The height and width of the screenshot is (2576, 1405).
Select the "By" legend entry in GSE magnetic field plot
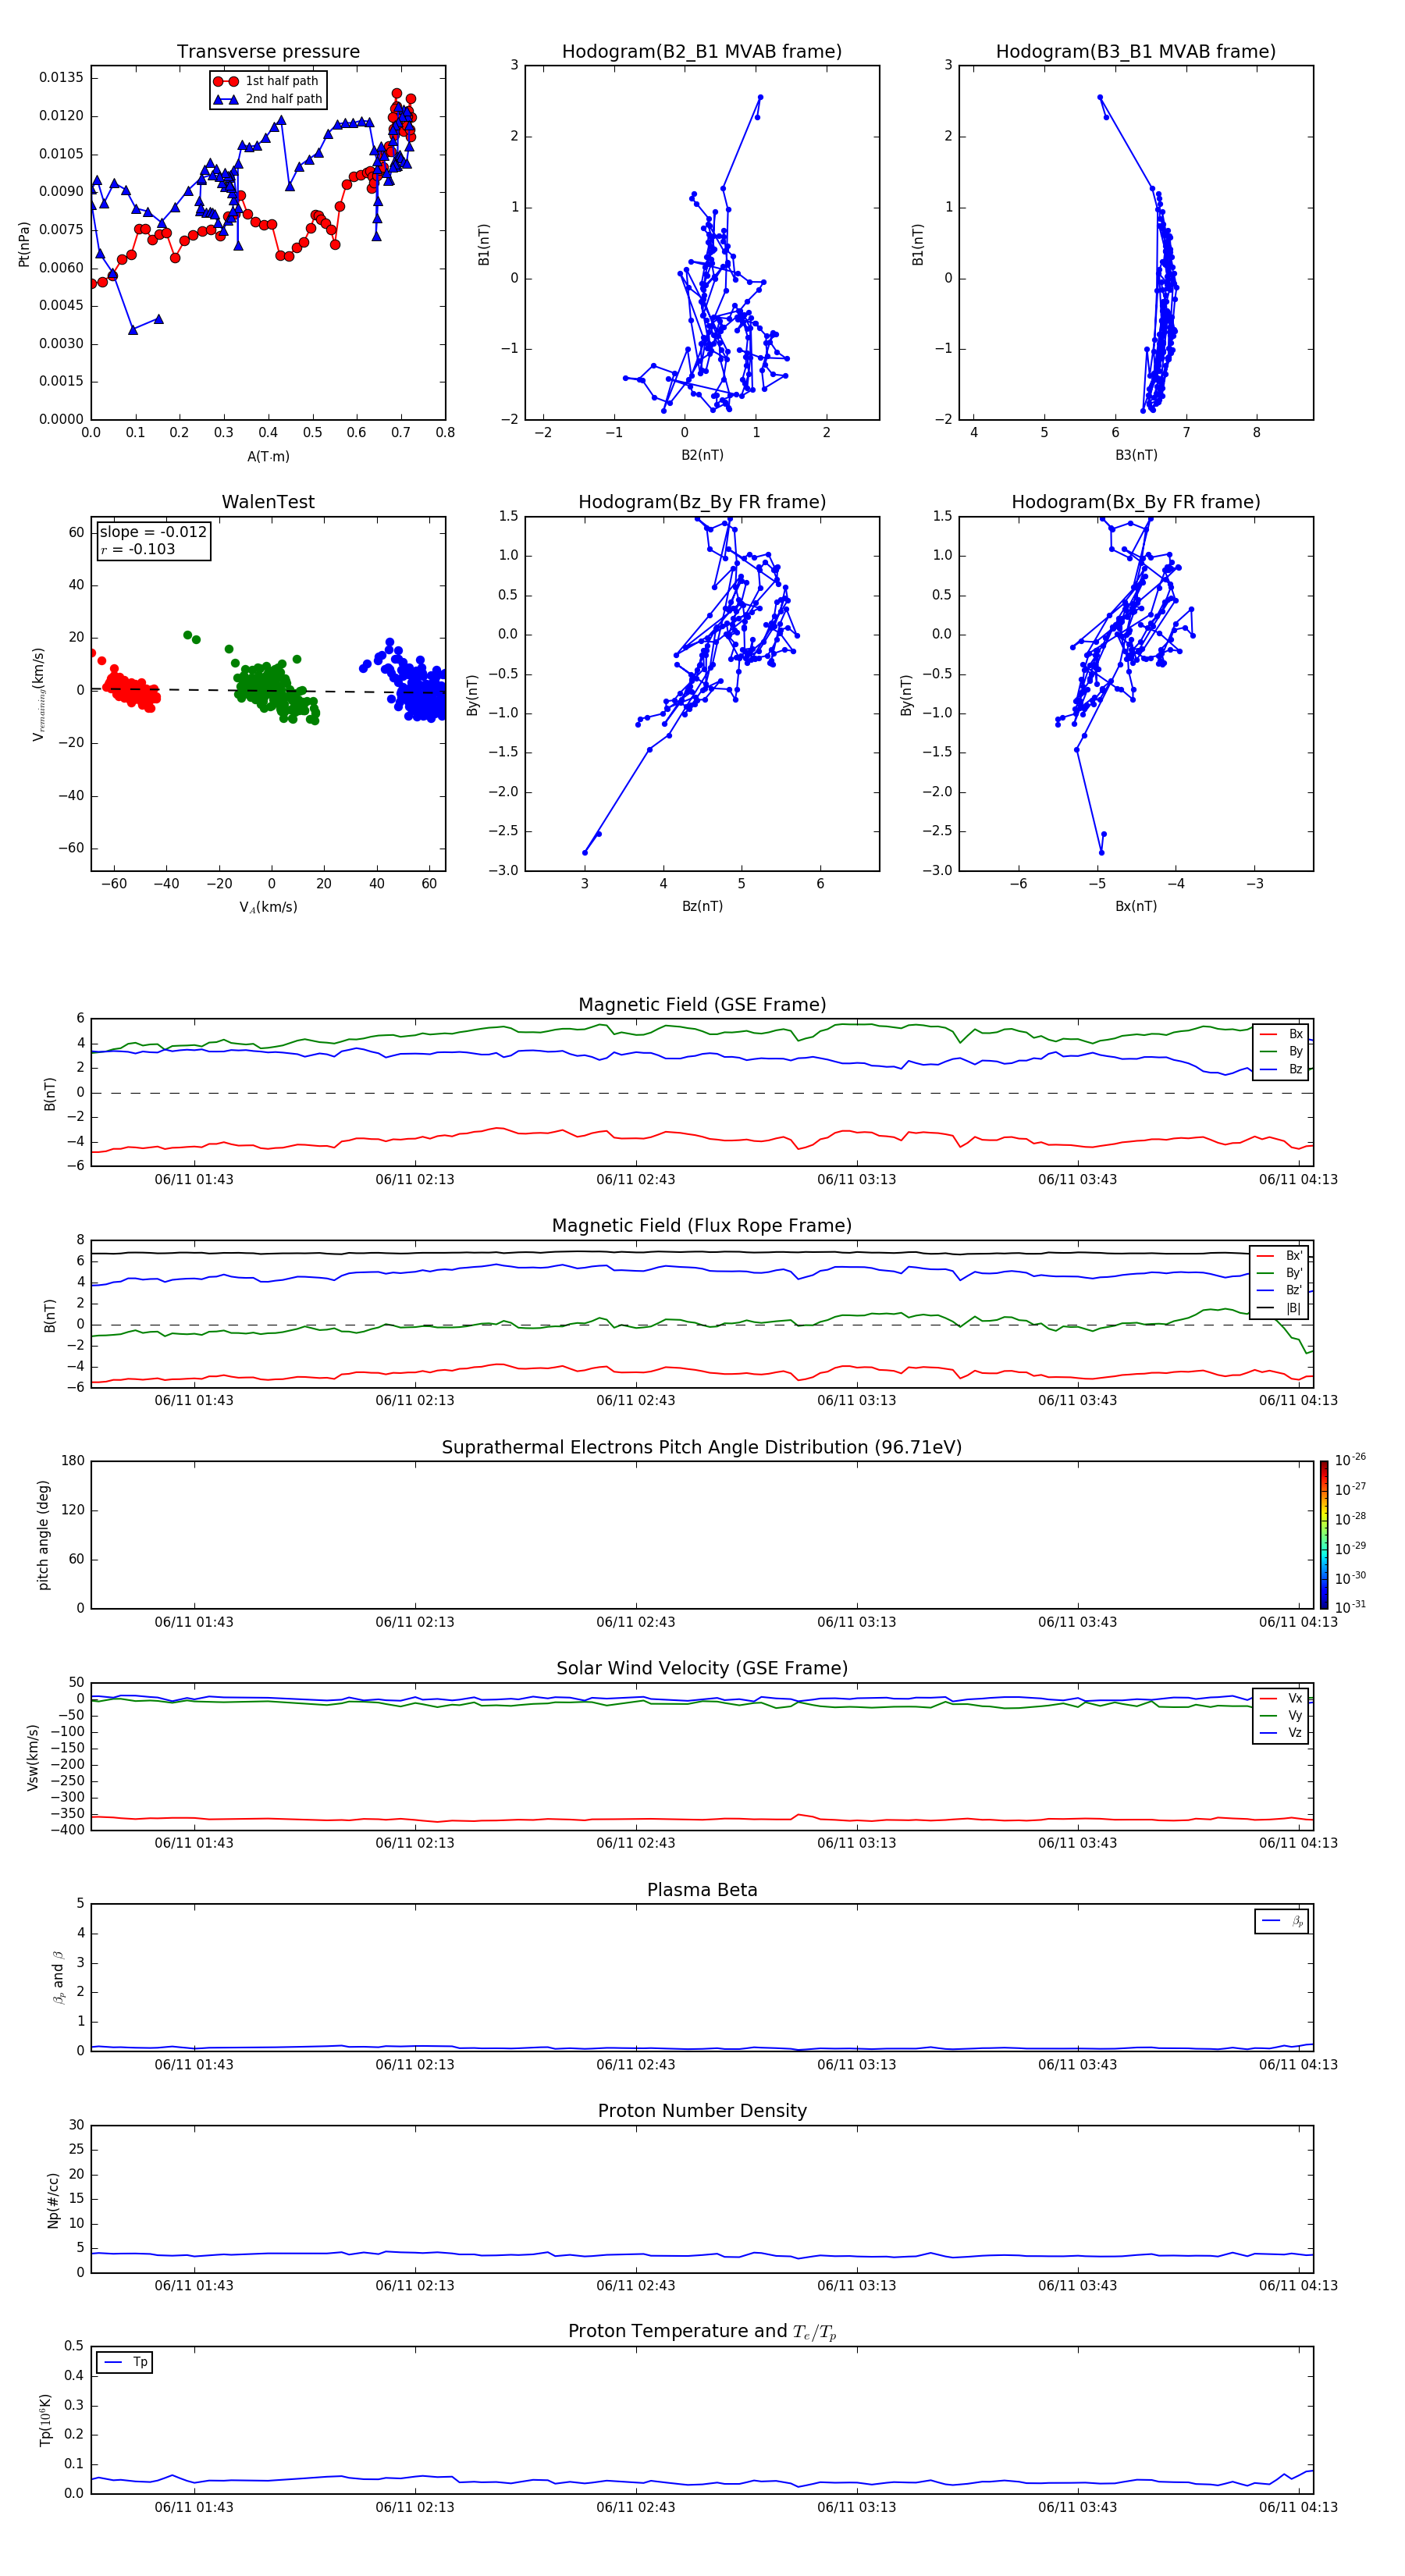(1281, 1052)
